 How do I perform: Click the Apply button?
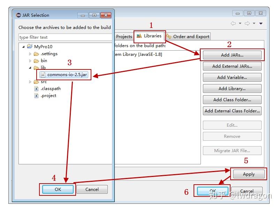pos(249,174)
